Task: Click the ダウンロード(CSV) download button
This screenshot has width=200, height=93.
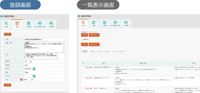Action: [x=118, y=51]
